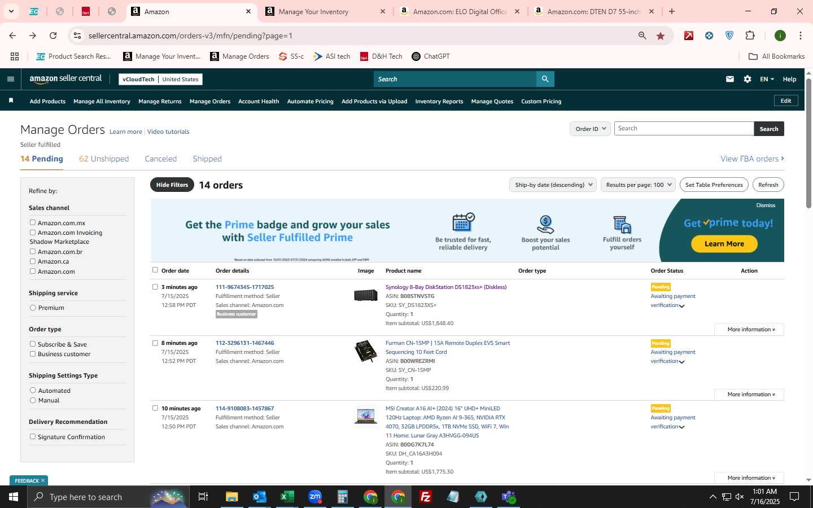
Task: Check the Business customer order type
Action: click(x=33, y=354)
